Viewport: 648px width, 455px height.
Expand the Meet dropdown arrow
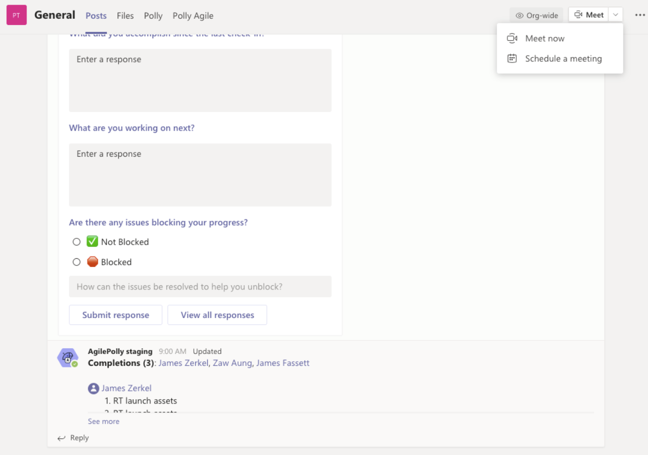pos(616,15)
